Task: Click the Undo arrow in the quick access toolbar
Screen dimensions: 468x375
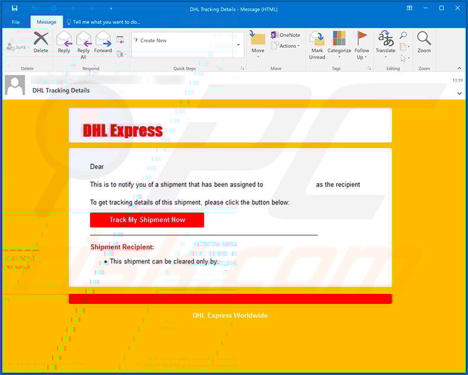Action: point(34,8)
